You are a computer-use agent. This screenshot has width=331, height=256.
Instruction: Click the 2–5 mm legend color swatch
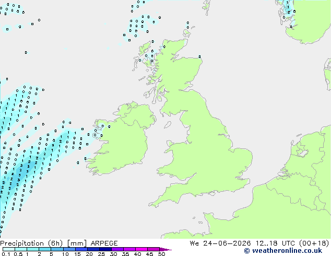(x=45, y=249)
